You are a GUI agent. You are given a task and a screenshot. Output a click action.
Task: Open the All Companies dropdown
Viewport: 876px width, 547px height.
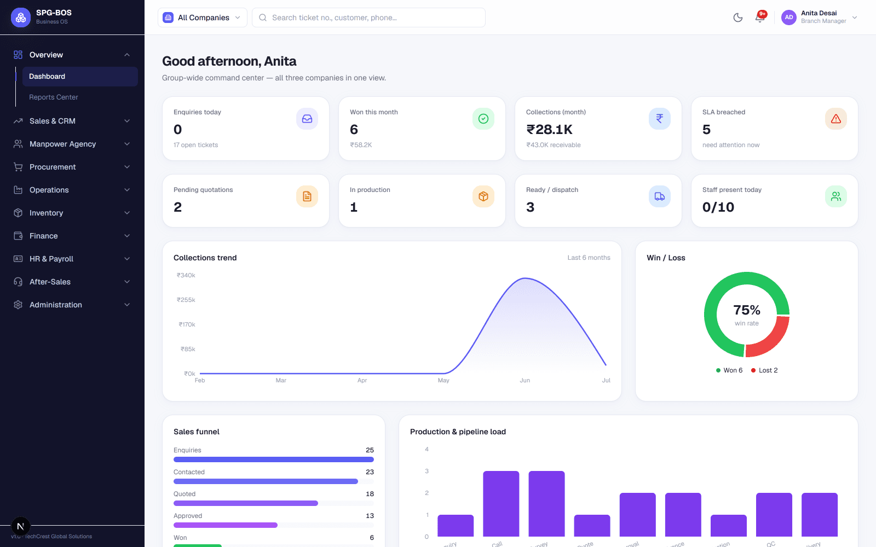[x=203, y=18]
